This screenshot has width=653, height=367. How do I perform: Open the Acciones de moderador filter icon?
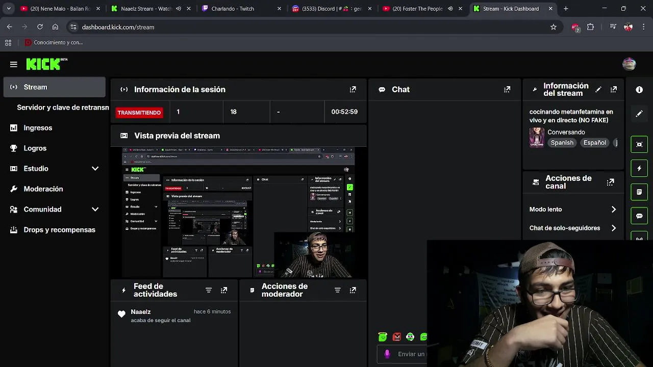click(337, 290)
